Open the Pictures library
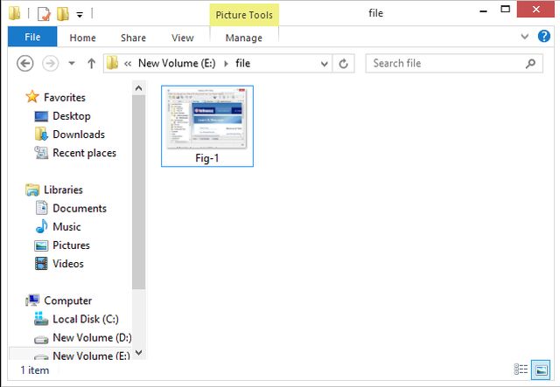560x387 pixels. [x=71, y=245]
